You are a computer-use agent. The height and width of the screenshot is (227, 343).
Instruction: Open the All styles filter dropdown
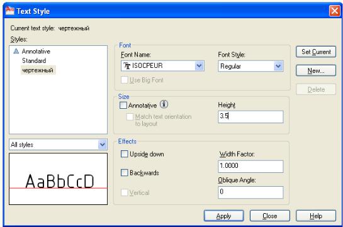click(x=102, y=145)
